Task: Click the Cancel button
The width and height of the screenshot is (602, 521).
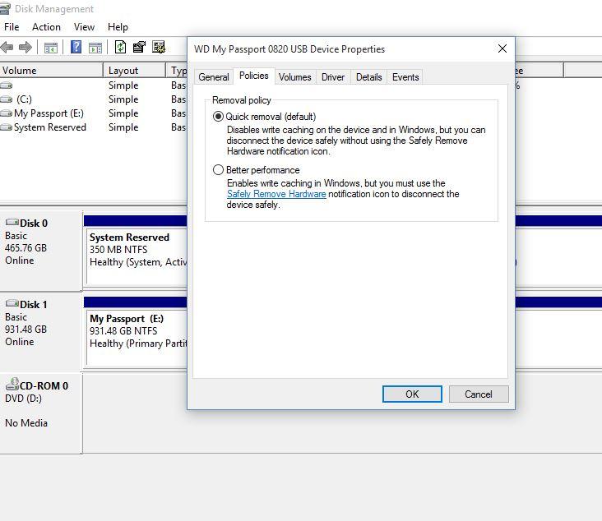Action: (479, 394)
